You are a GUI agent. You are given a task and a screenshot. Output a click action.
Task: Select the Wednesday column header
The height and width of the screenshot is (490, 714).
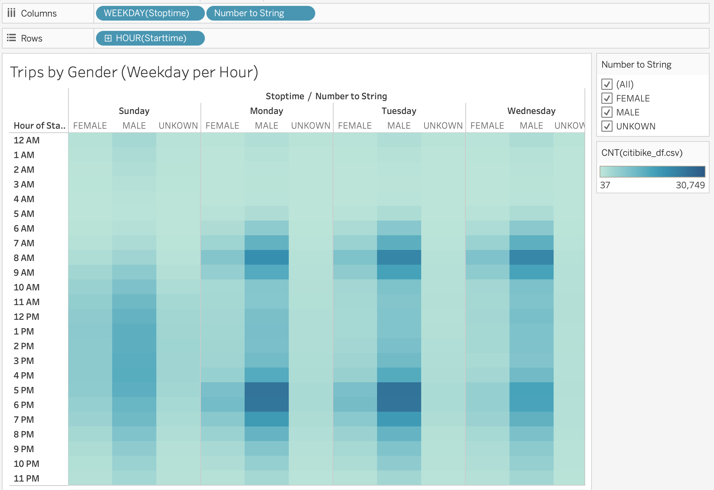(x=531, y=111)
